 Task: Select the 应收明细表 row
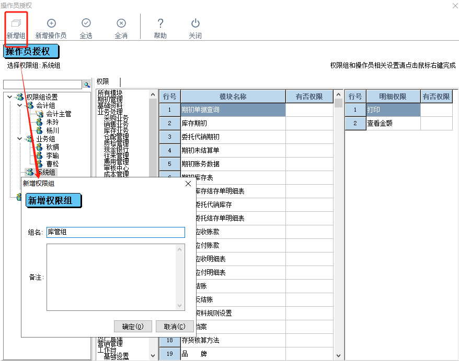pos(240,259)
